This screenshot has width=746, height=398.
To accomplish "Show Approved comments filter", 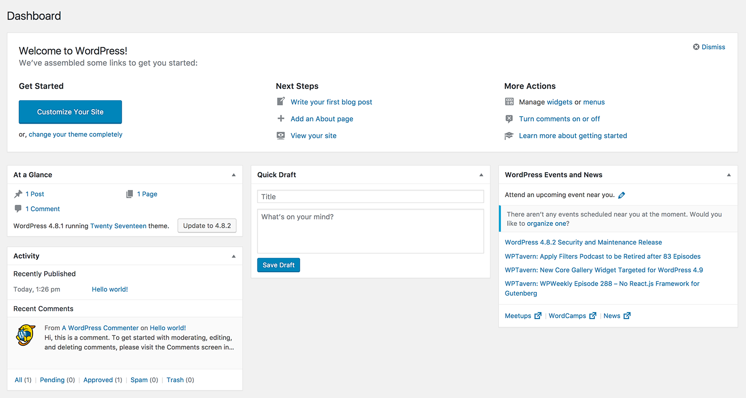I will [98, 380].
